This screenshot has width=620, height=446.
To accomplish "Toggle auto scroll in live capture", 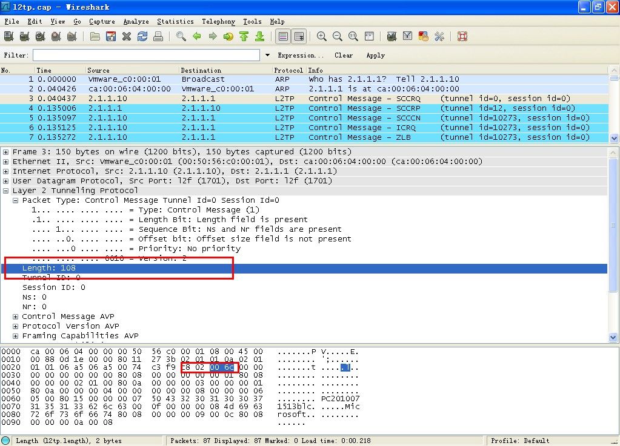I will point(299,36).
